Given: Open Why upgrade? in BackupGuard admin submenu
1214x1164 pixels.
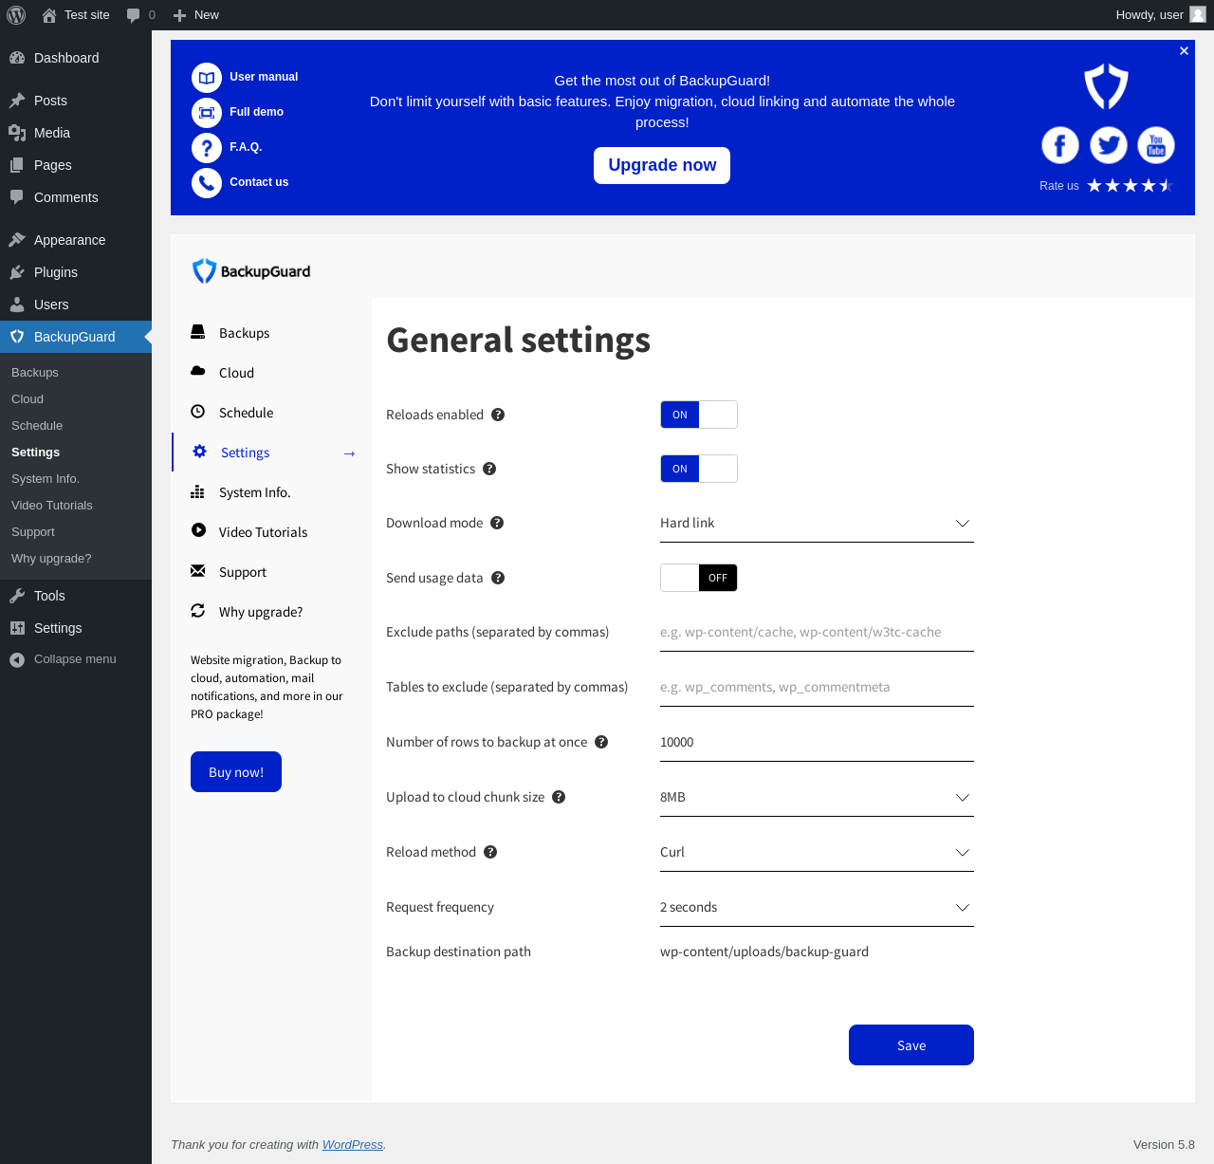Looking at the screenshot, I should [x=76, y=559].
